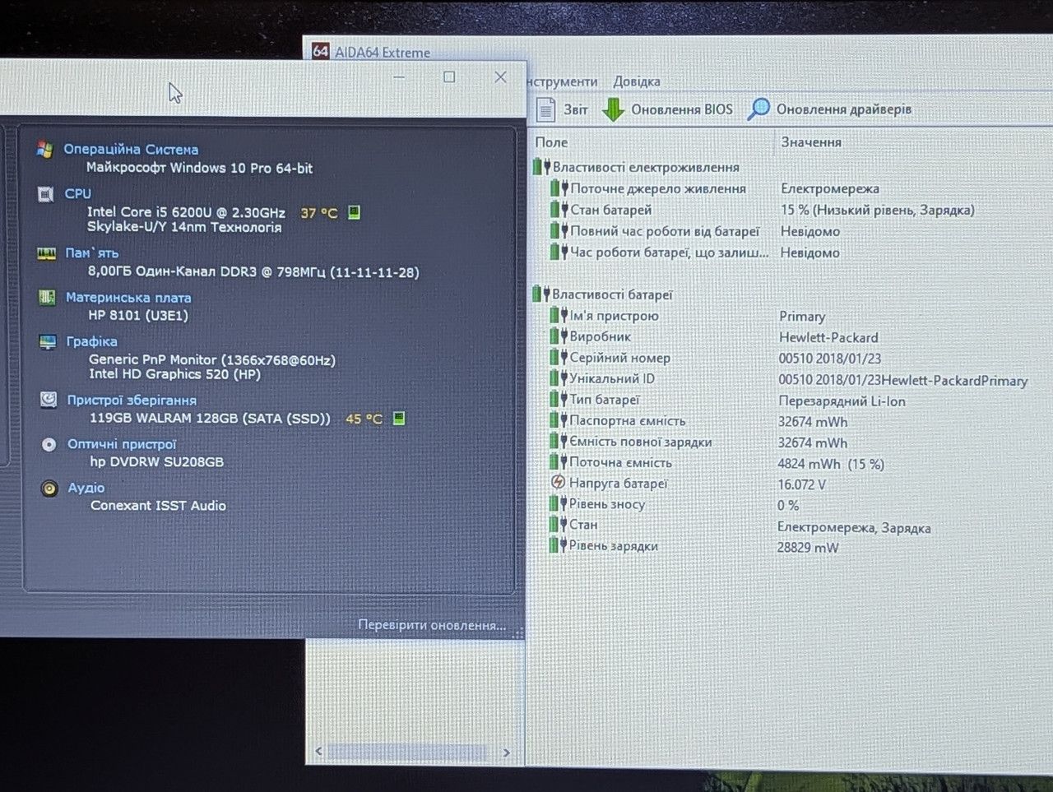Click the icon next to Паспортна ємність
Viewport: 1053px width, 792px height.
[x=559, y=420]
